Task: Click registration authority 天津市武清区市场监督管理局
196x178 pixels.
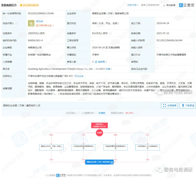Action: pyautogui.click(x=171, y=55)
